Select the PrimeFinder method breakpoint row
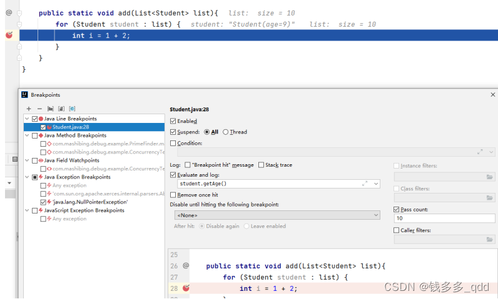The image size is (498, 299). 94,144
